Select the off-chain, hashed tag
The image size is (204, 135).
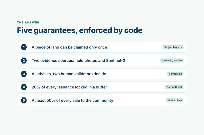172,61
